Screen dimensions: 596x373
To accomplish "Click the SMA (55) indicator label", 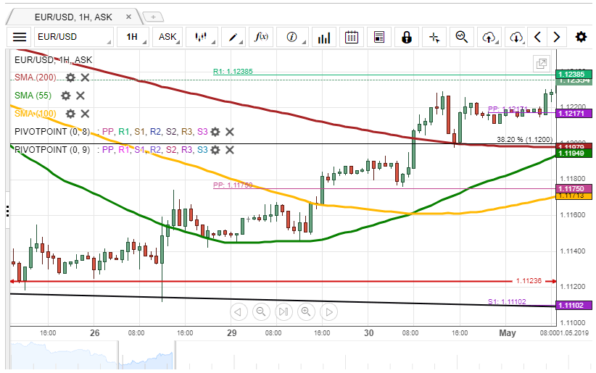I will coord(33,96).
